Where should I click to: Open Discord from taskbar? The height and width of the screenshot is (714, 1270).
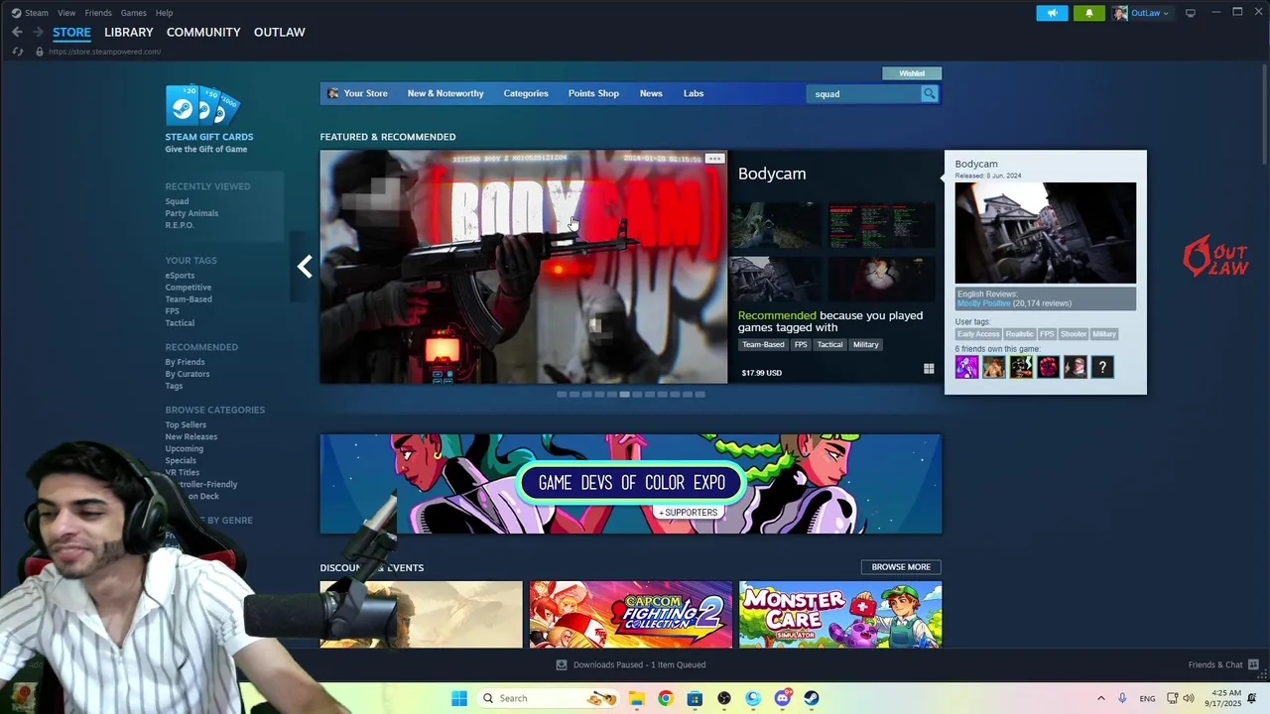pos(783,698)
